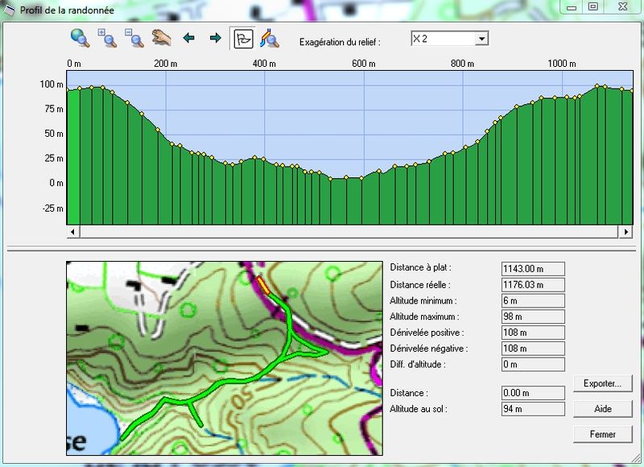This screenshot has height=467, width=644.
Task: Click the zoom out magnifier icon
Action: pyautogui.click(x=134, y=38)
